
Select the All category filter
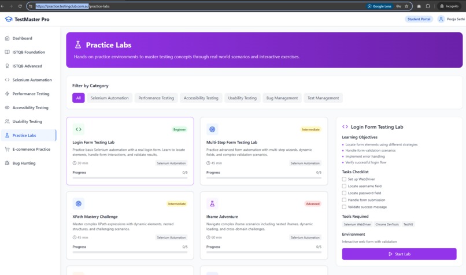click(x=79, y=98)
